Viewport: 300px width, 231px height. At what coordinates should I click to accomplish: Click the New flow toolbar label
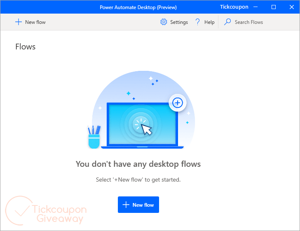pyautogui.click(x=35, y=22)
